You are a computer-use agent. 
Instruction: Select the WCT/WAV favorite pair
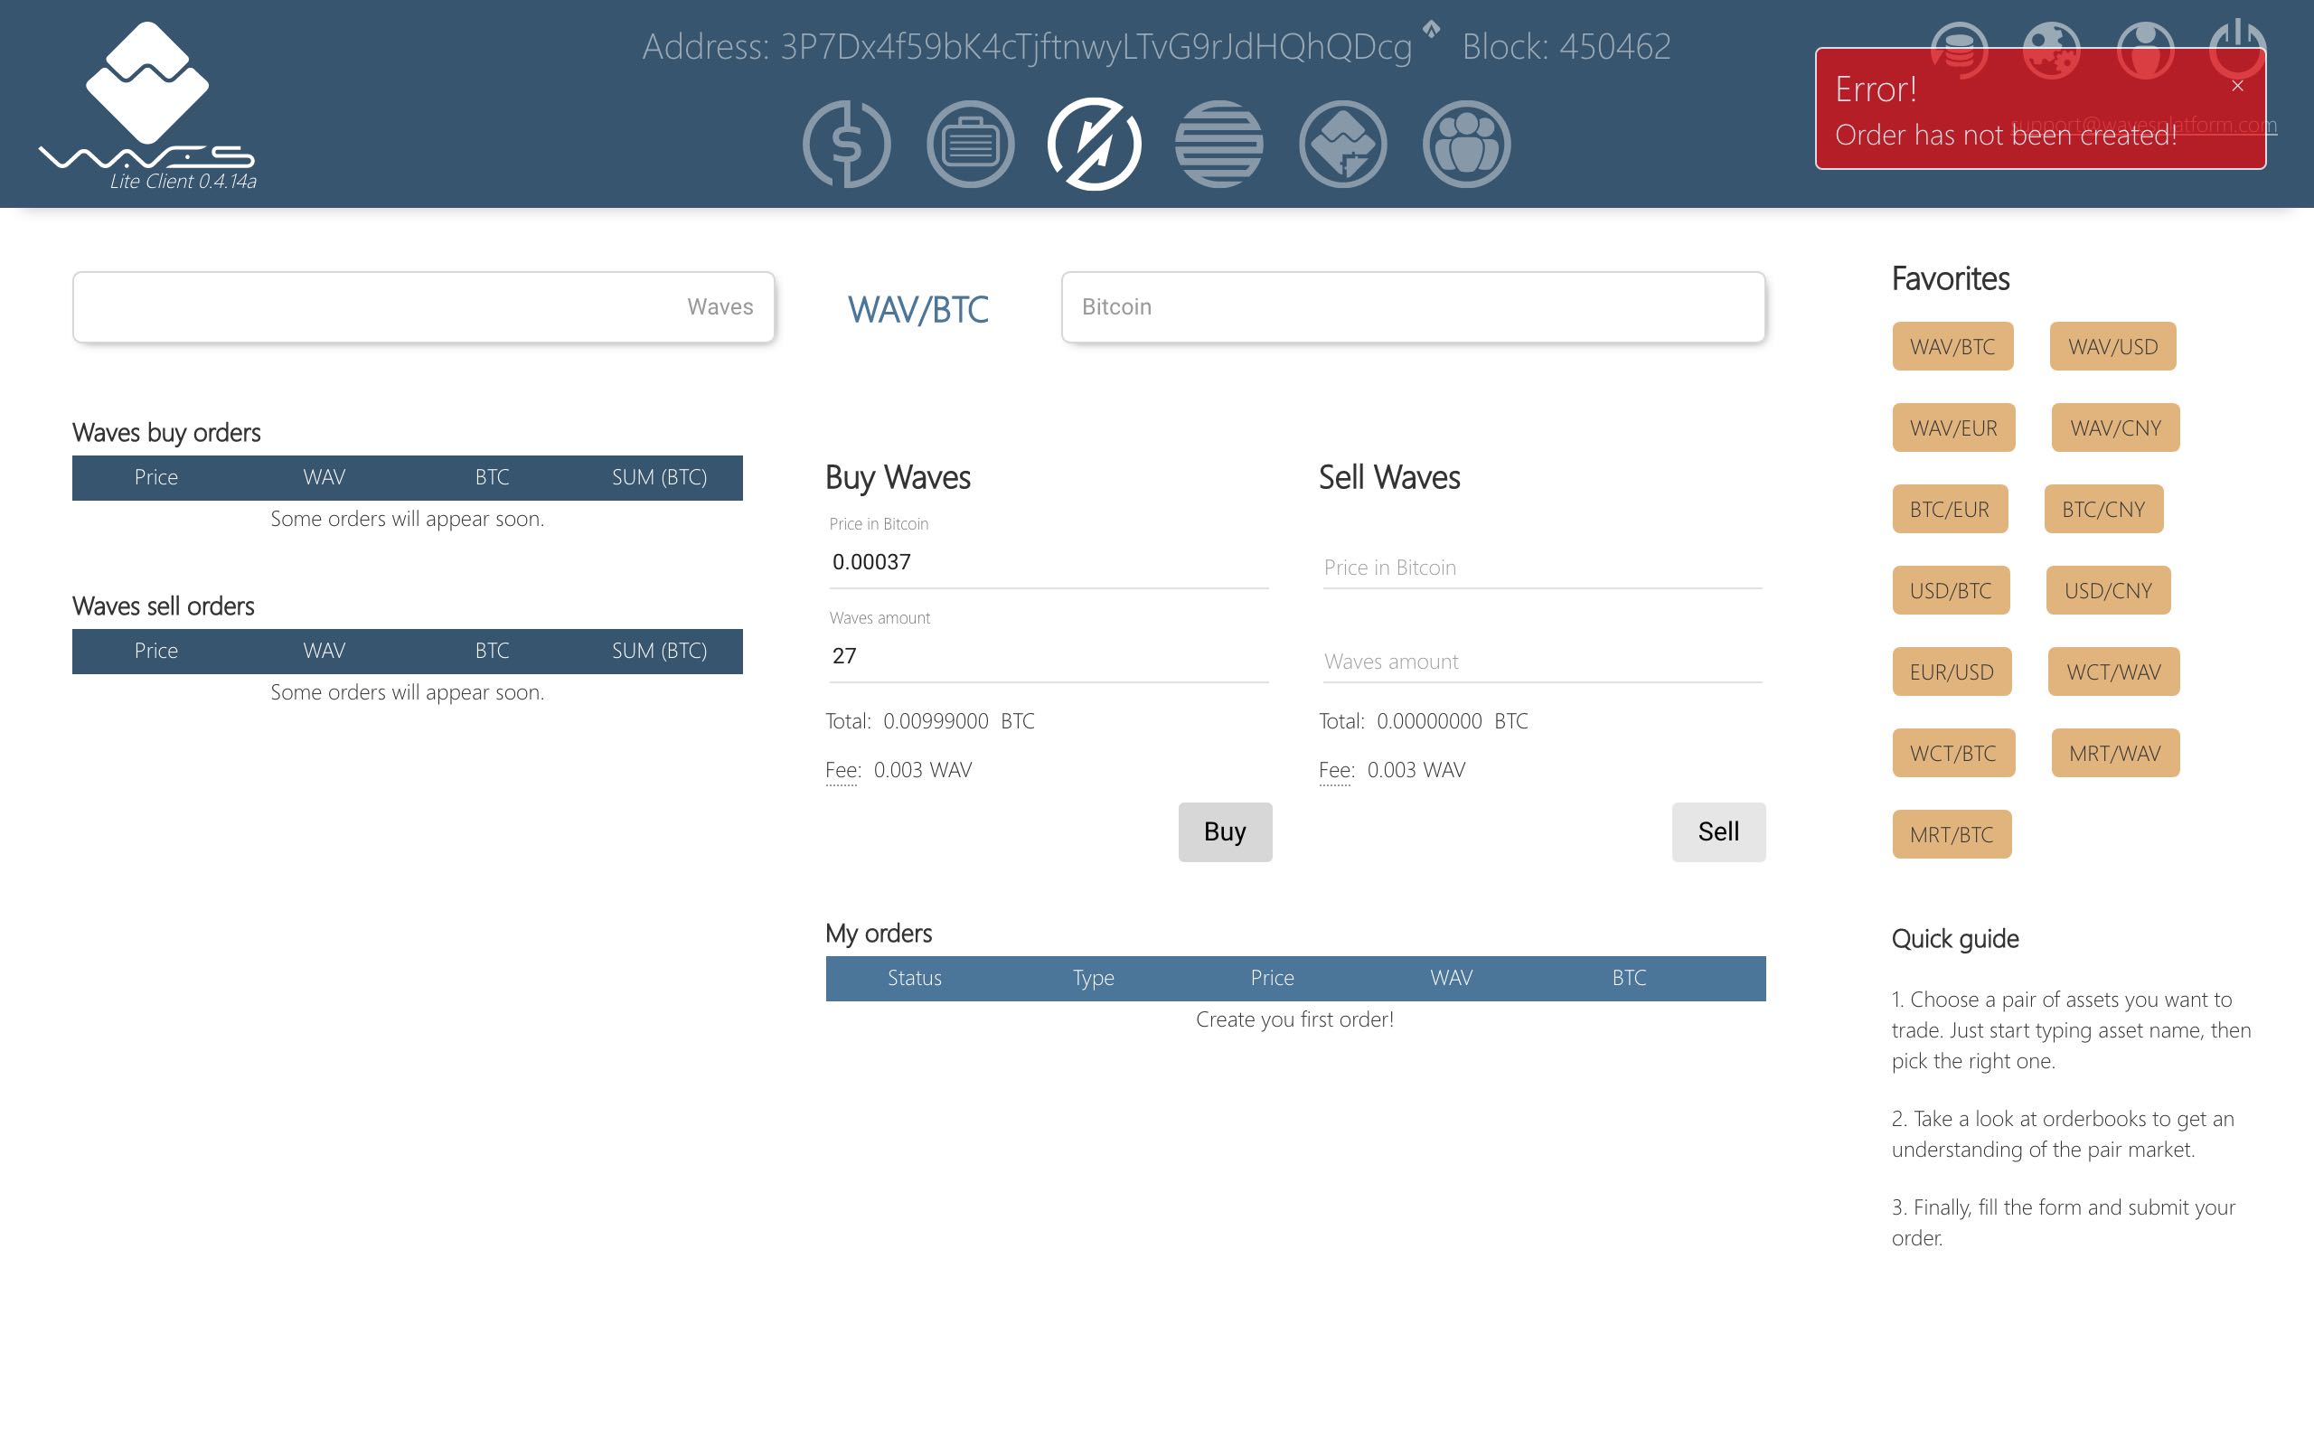(x=2113, y=671)
